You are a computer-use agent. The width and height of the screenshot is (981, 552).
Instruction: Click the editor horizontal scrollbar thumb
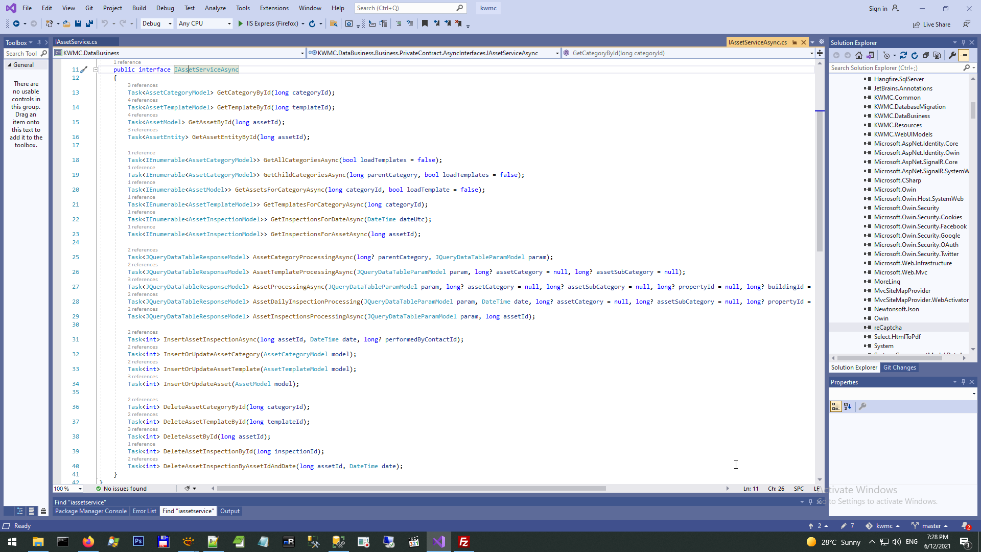coord(411,489)
